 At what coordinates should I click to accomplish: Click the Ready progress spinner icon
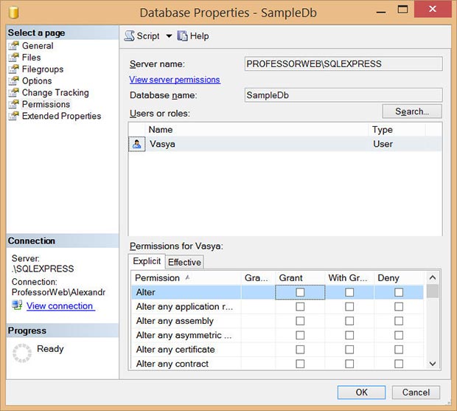point(22,353)
